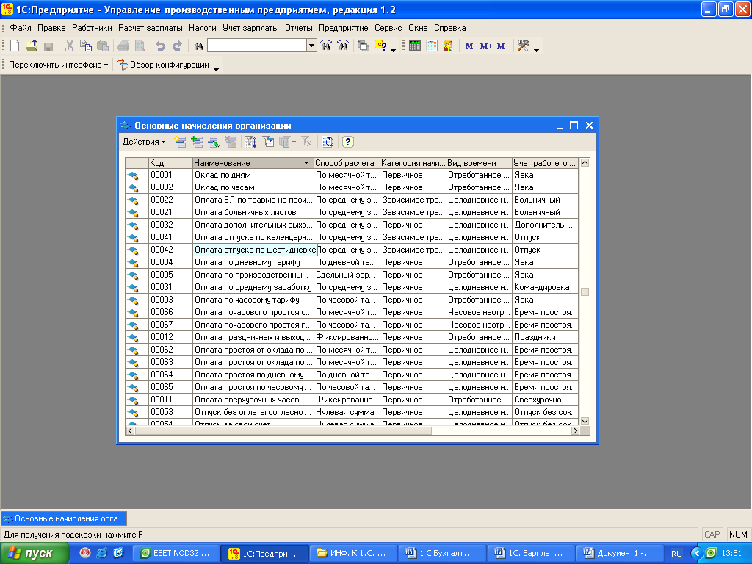Click the Cut scissors icon
Viewport: 752px width, 564px height.
69,46
